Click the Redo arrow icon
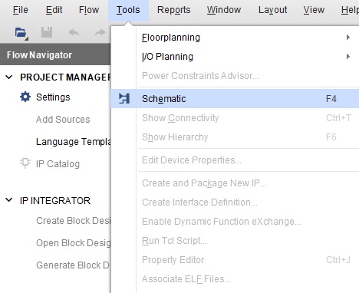This screenshot has width=359, height=293. (x=100, y=32)
